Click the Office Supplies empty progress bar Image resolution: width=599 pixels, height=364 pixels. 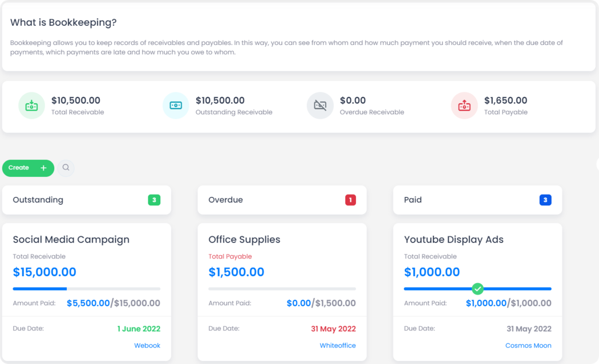pos(282,289)
